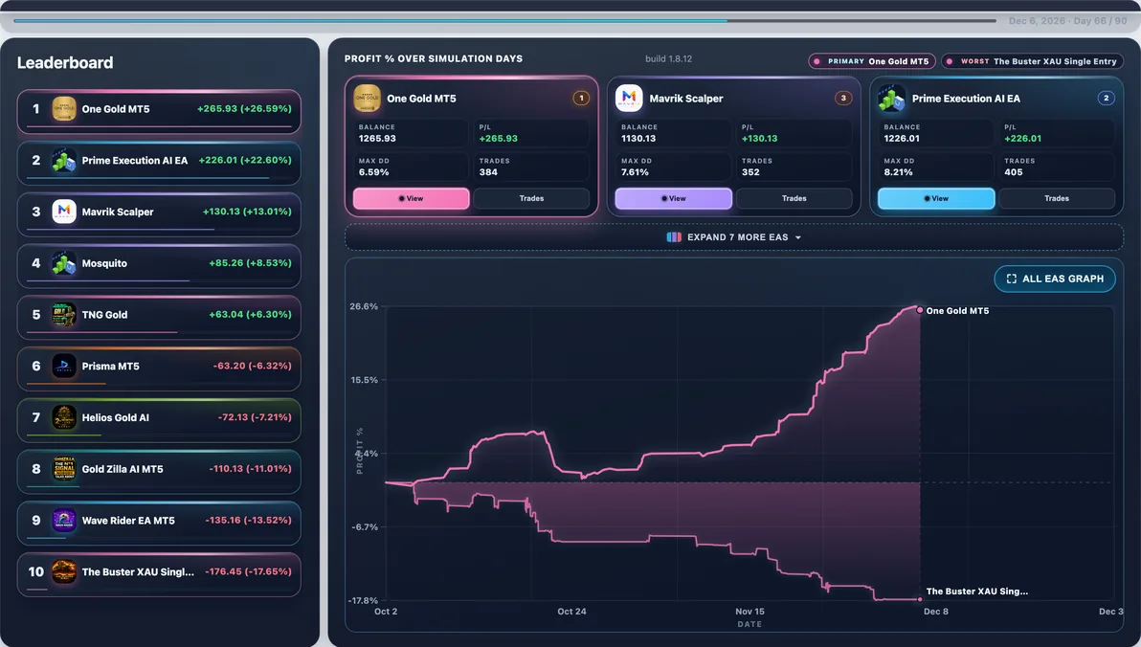Click TNG Gold leaderboard icon
The image size is (1141, 647).
pyautogui.click(x=64, y=315)
